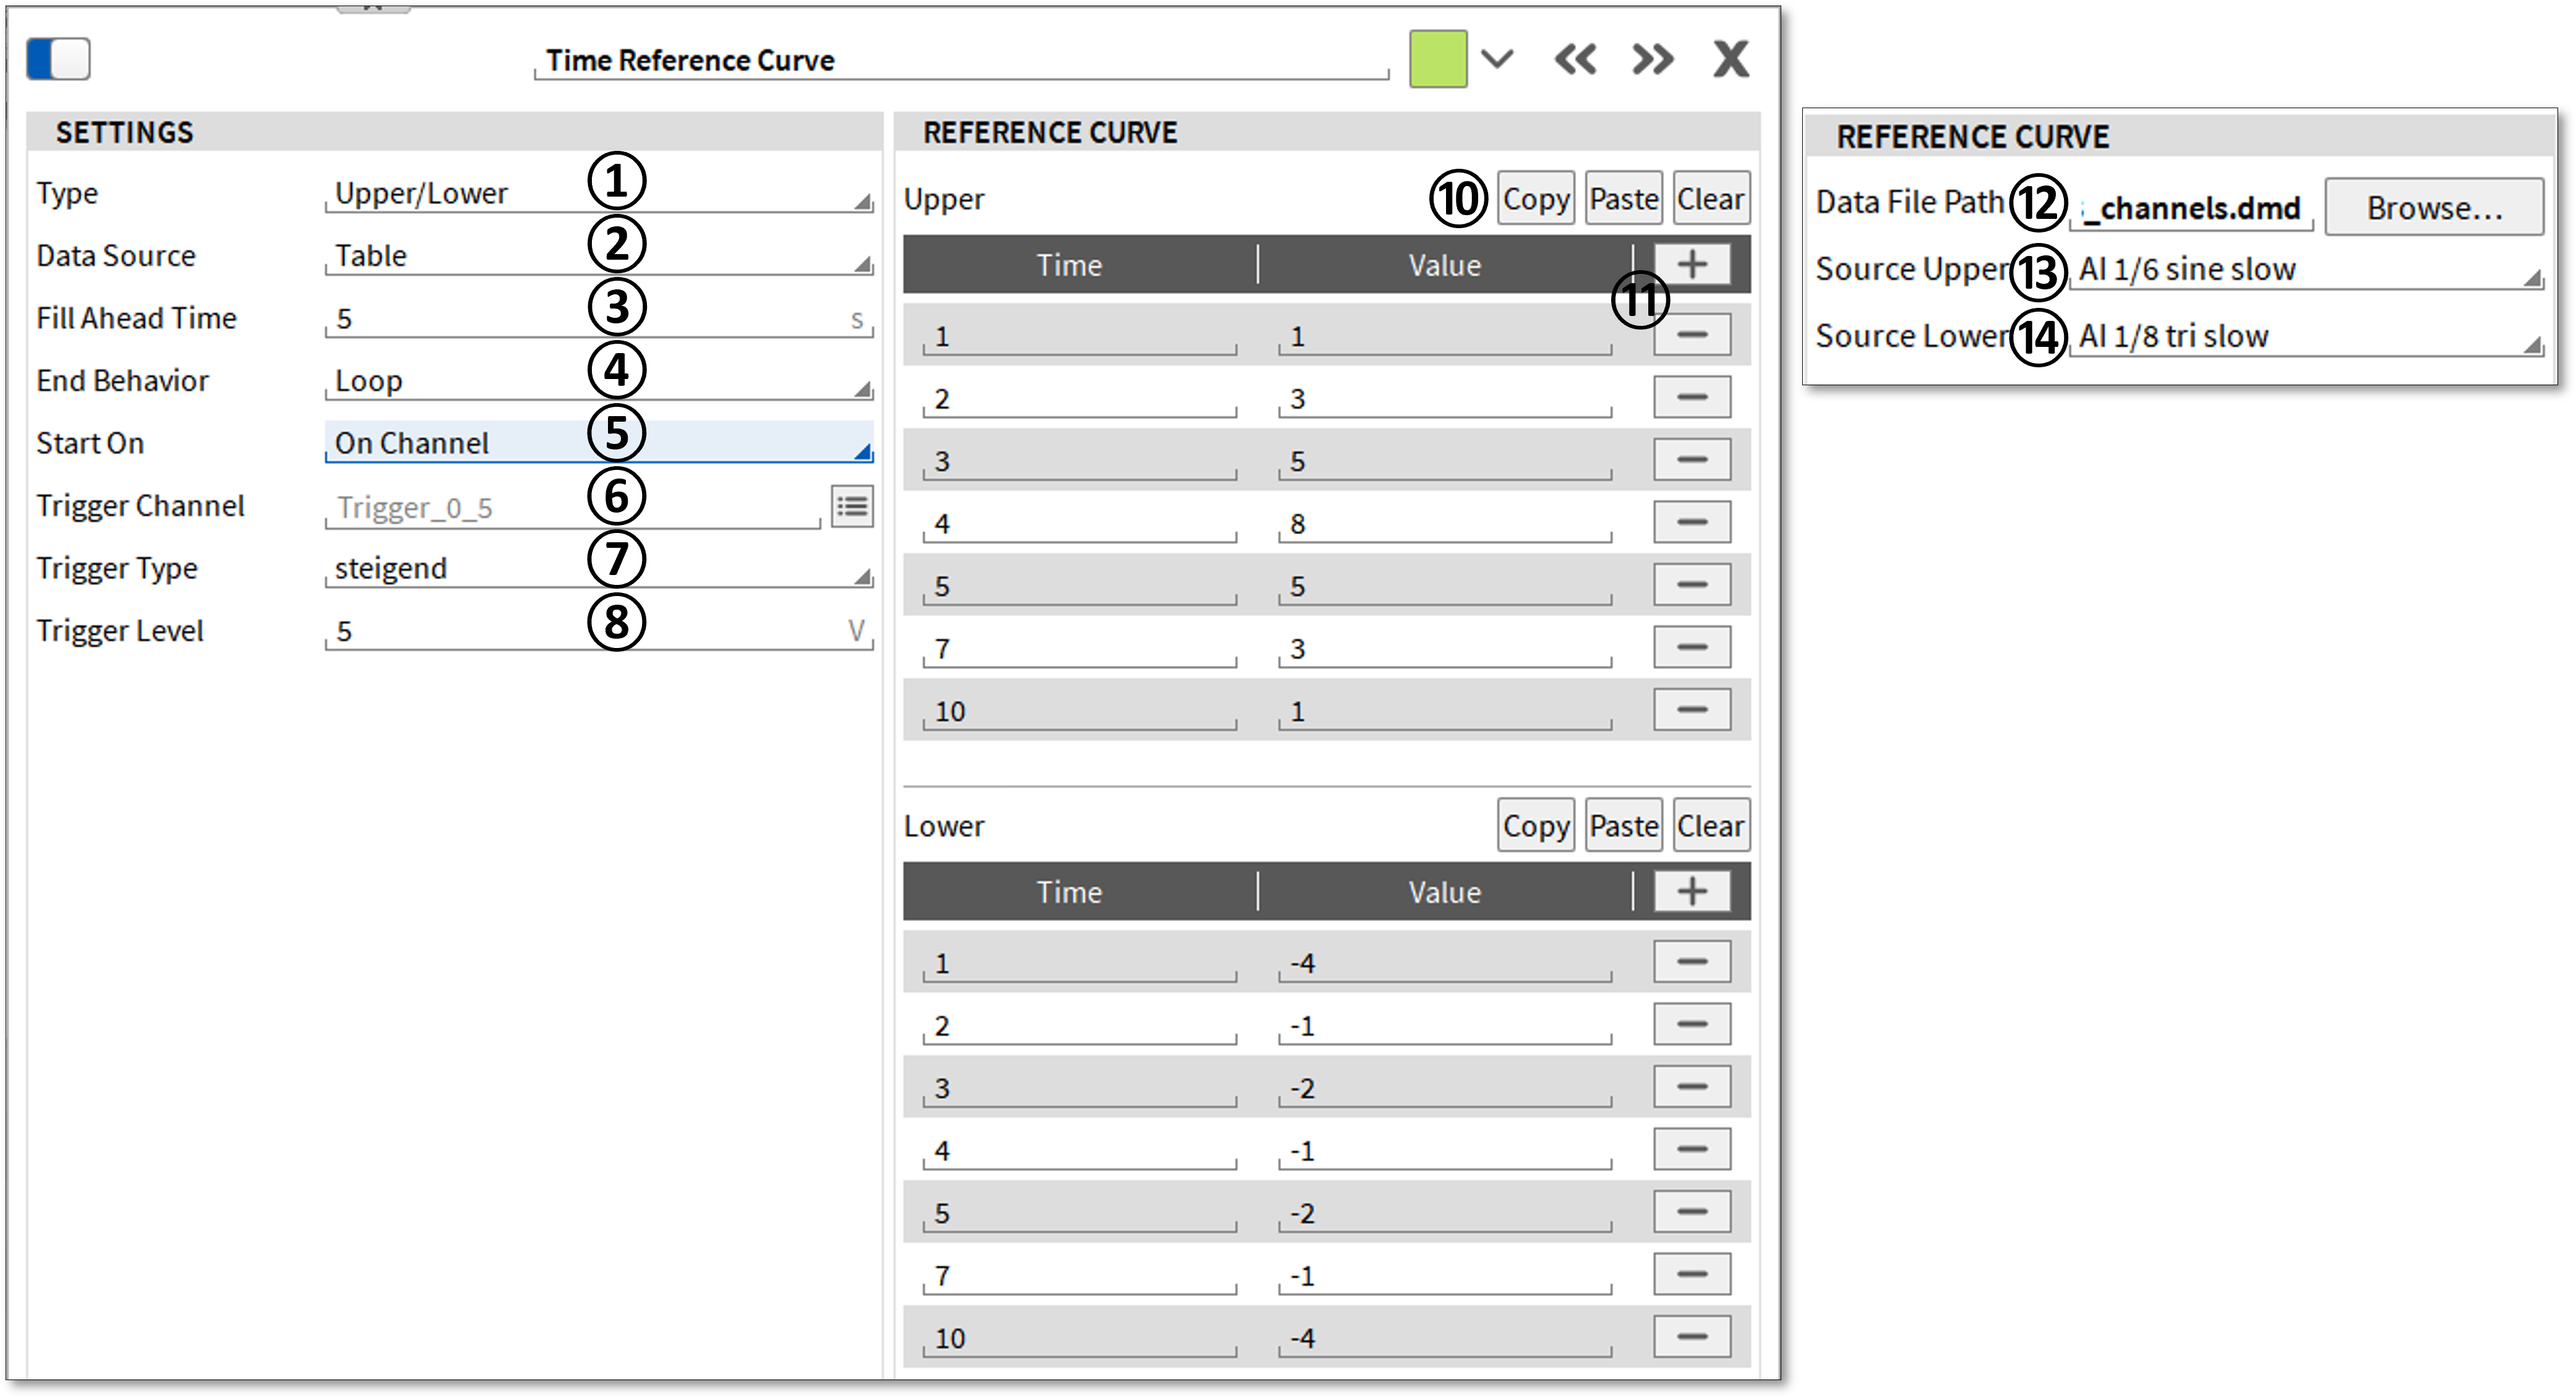Go to next module with double-right arrows
Screen dimensions: 2576x1398
tap(1652, 60)
